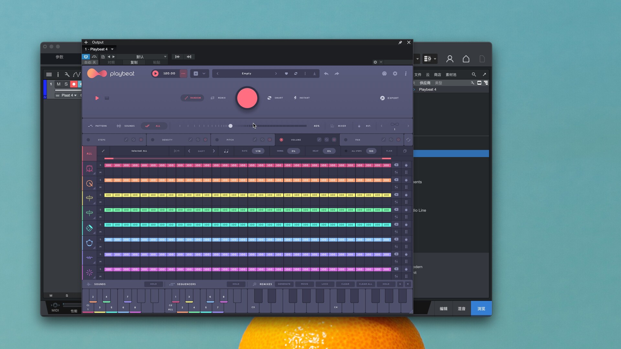Open Playbeat settings gear
The height and width of the screenshot is (349, 621).
click(395, 74)
